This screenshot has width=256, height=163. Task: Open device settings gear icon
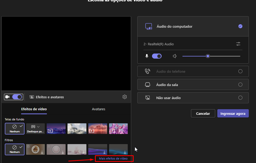[x=125, y=97]
